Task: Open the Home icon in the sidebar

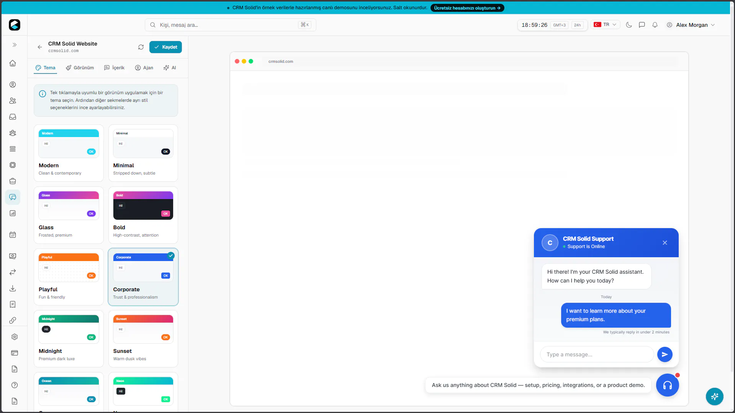Action: click(x=13, y=63)
